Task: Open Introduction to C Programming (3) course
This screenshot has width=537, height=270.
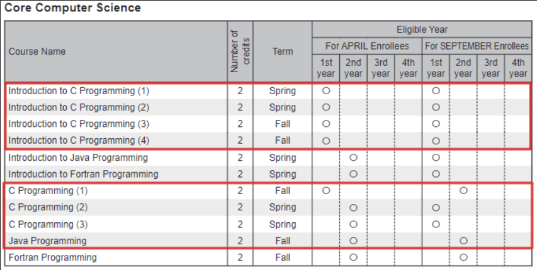Action: (79, 124)
